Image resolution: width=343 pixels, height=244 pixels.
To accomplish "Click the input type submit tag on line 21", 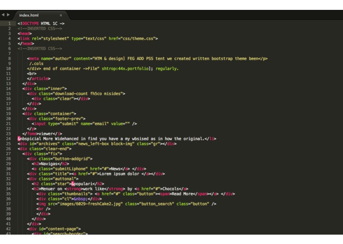I will 84,124.
